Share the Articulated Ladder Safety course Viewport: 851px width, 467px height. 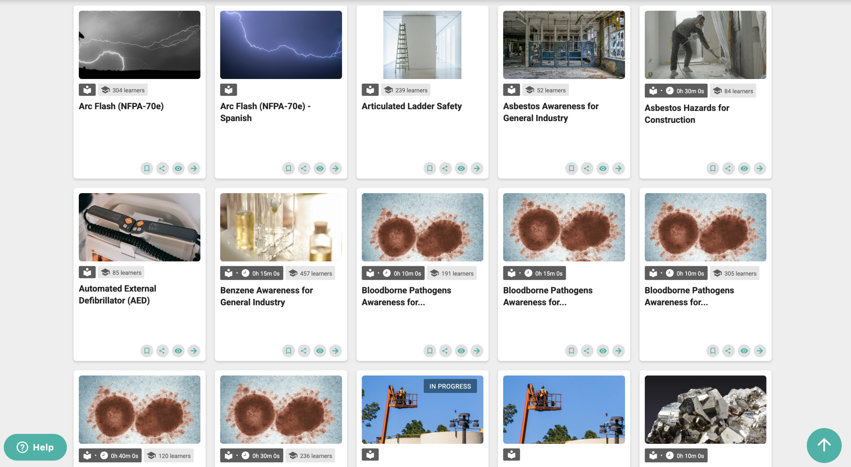(x=445, y=168)
